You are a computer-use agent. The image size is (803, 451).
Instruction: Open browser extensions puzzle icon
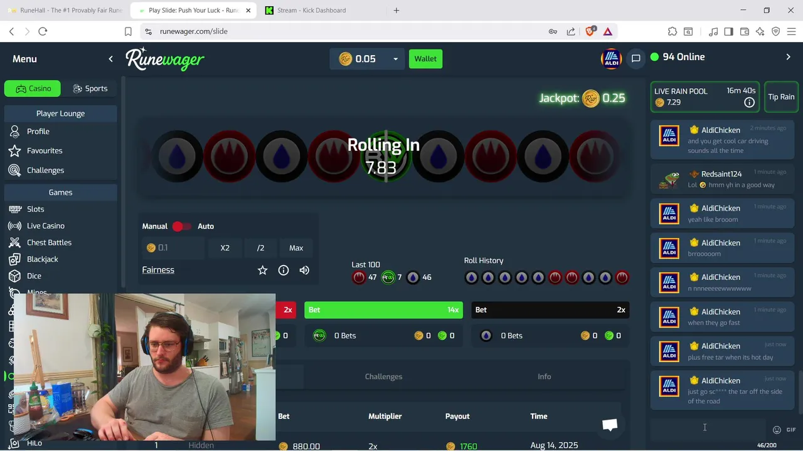[673, 31]
